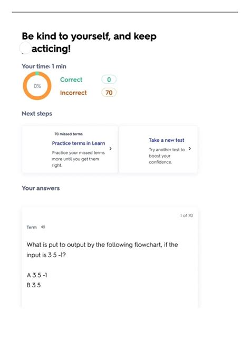Select the green Correct label
This screenshot has height=355, width=250.
(x=71, y=80)
